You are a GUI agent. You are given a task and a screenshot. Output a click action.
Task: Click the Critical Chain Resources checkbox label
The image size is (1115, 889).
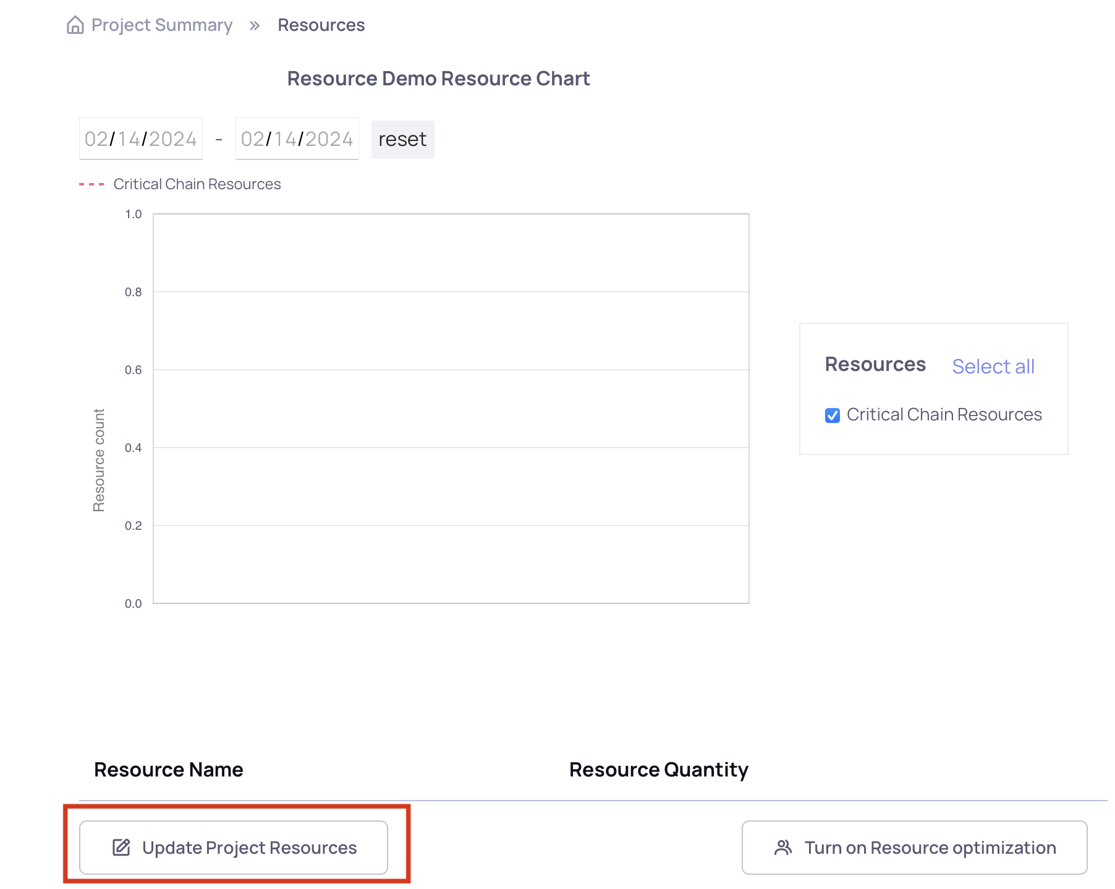click(944, 414)
